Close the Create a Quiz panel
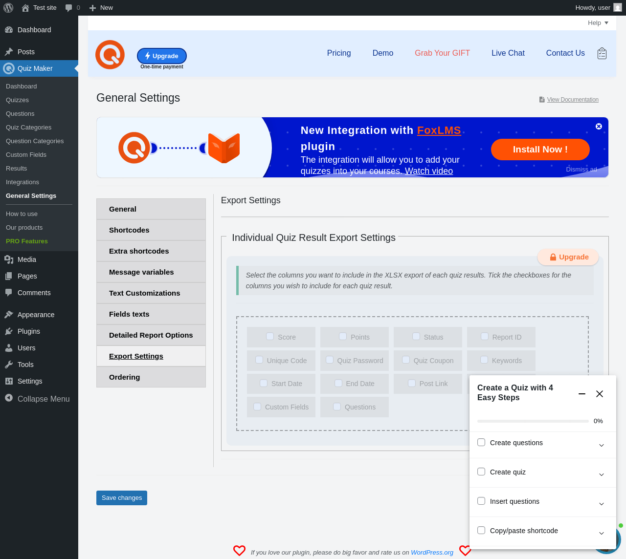Viewport: 626px width, 559px height. coord(600,394)
